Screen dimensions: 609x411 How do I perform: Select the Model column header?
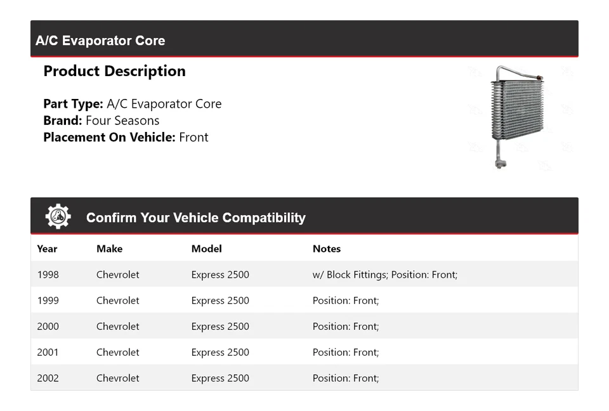point(206,249)
